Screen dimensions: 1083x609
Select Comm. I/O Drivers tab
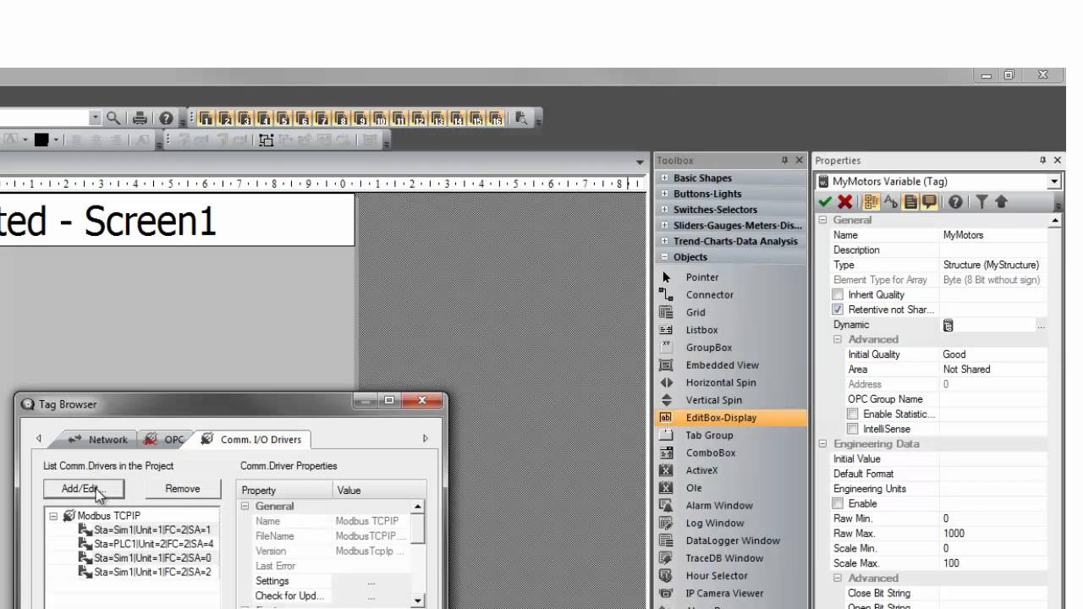251,440
